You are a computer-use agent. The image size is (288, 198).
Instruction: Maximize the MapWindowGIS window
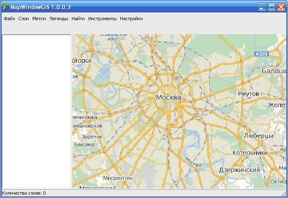click(271, 7)
